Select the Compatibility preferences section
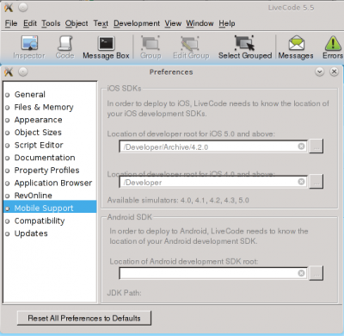Screen dimensions: 344x336 40,221
